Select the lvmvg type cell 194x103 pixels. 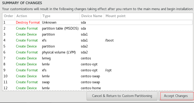[x=46, y=58]
